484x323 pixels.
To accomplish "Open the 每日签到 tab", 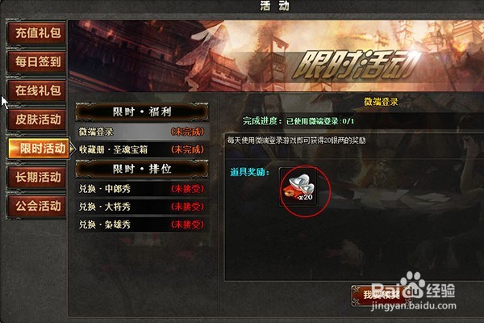I will click(37, 62).
